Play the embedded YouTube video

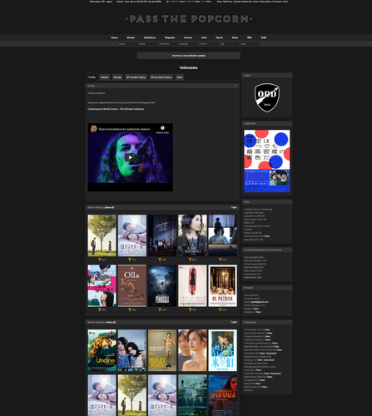[x=131, y=157]
